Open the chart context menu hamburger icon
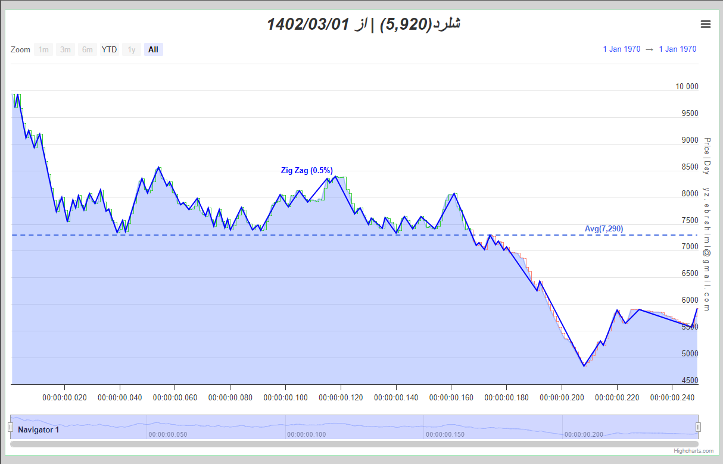The width and height of the screenshot is (723, 464). (706, 24)
